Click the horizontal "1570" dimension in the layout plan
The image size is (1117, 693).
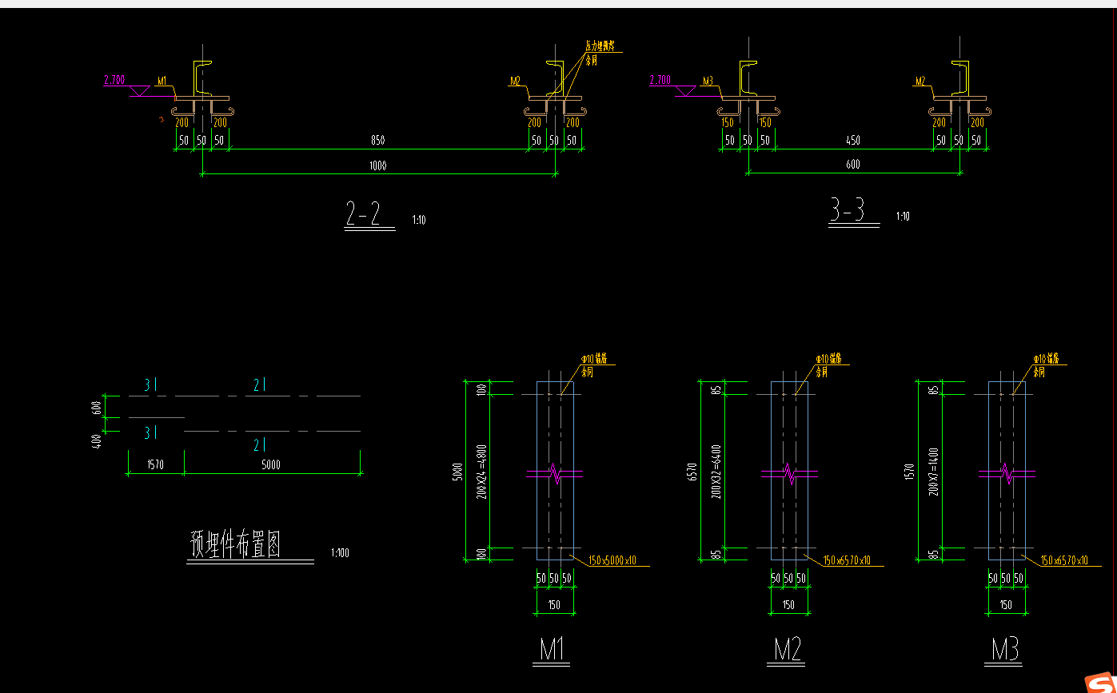tap(155, 465)
